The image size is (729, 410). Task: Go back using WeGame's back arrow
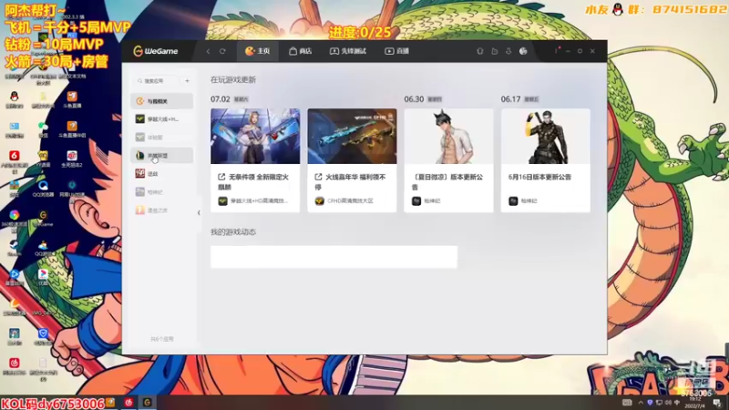tap(209, 51)
